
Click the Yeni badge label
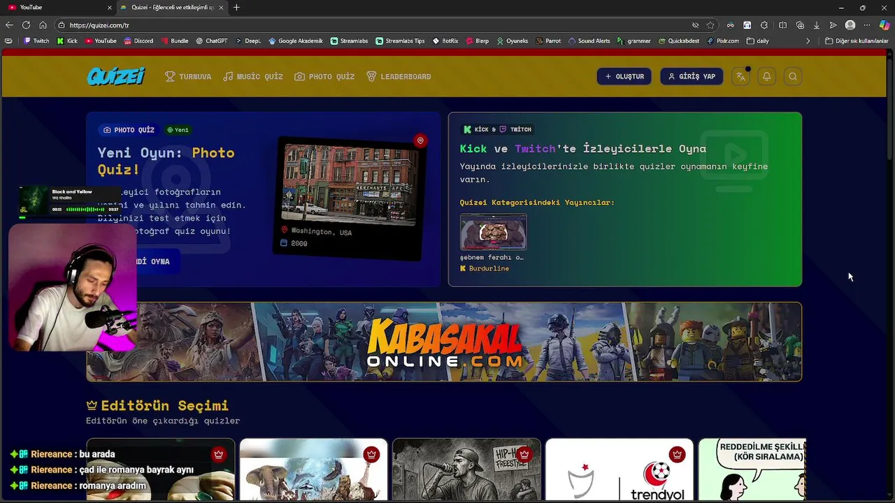178,130
